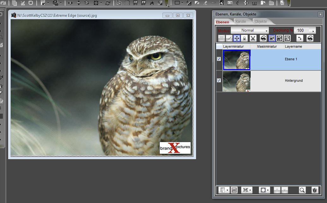Switch to the Kanäle tab
The image size is (327, 203).
241,21
